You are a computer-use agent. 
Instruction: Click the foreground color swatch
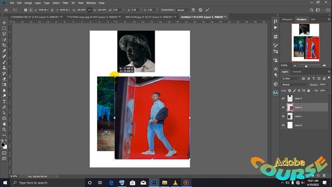[x=3, y=145]
